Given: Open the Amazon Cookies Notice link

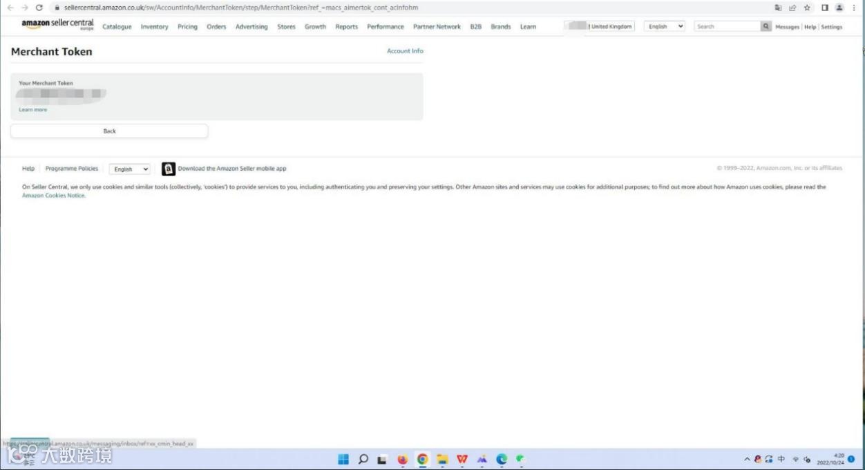Looking at the screenshot, I should click(54, 196).
